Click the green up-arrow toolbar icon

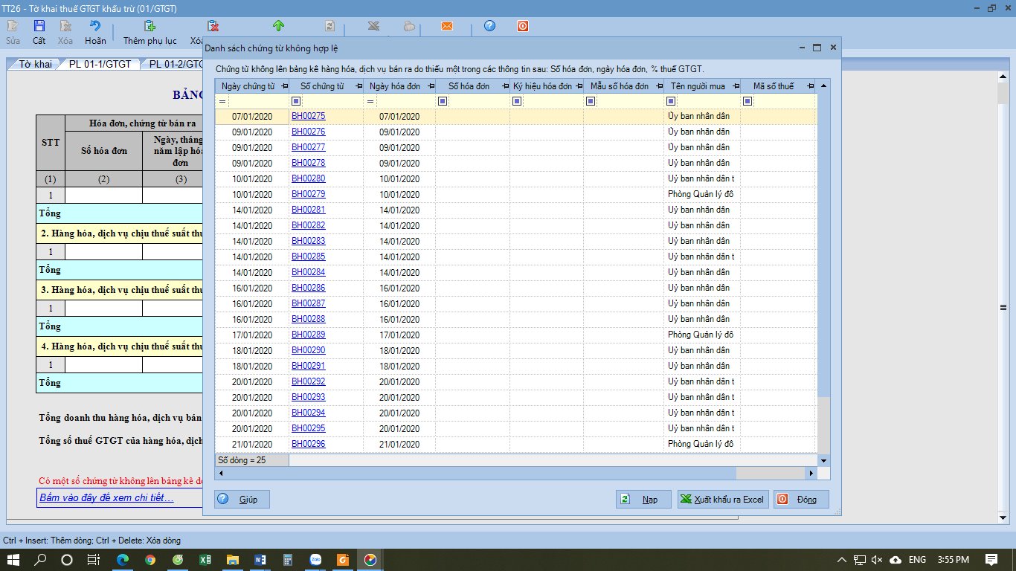click(x=279, y=26)
